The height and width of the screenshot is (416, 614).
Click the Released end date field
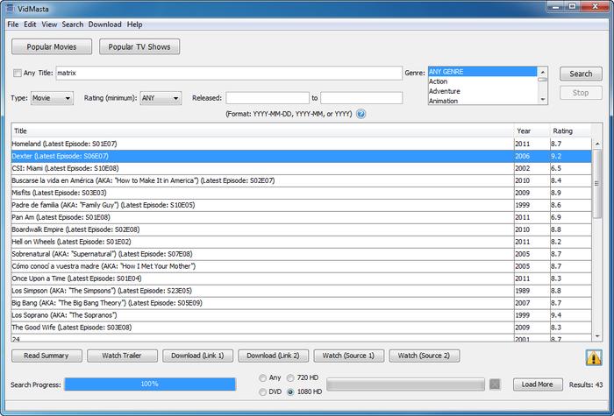pos(361,98)
